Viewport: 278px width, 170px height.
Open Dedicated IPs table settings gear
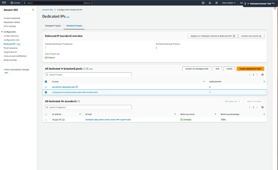pyautogui.click(x=263, y=107)
